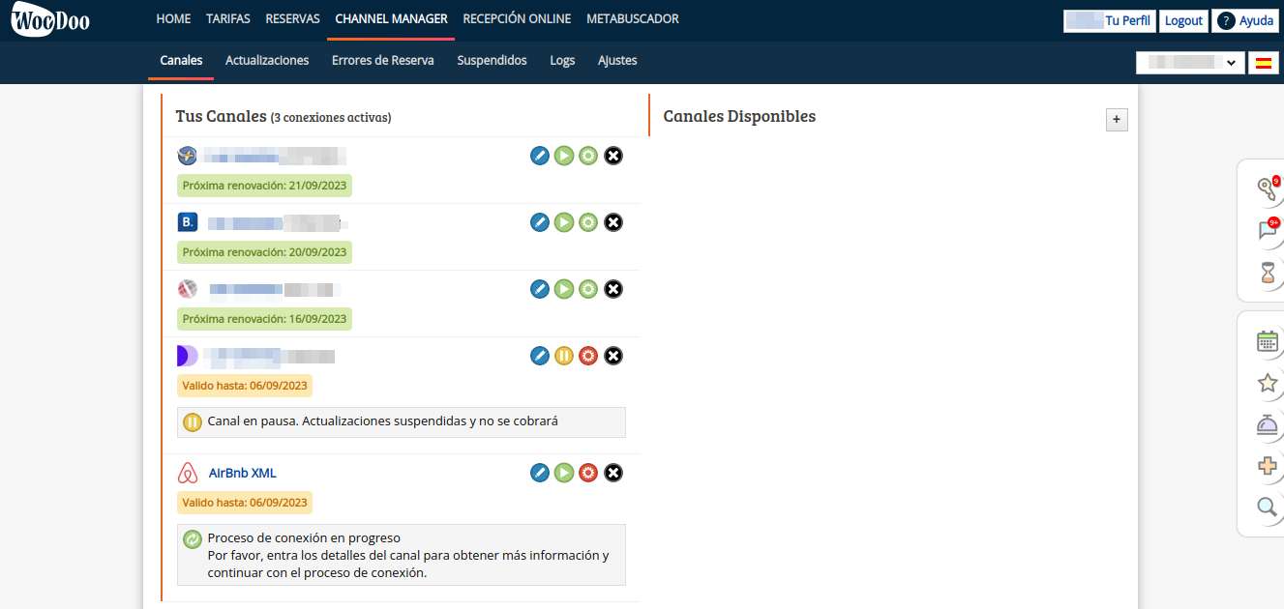Viewport: 1284px width, 609px height.
Task: Open the AirBnb XML channel link
Action: (x=242, y=474)
